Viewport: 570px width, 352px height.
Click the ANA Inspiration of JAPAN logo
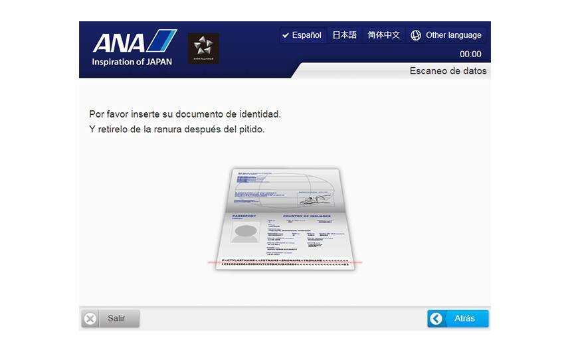pyautogui.click(x=134, y=48)
